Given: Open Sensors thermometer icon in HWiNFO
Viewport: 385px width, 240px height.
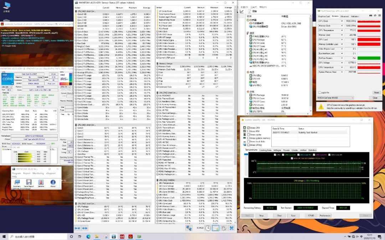Looking at the screenshot, I should (41, 181).
